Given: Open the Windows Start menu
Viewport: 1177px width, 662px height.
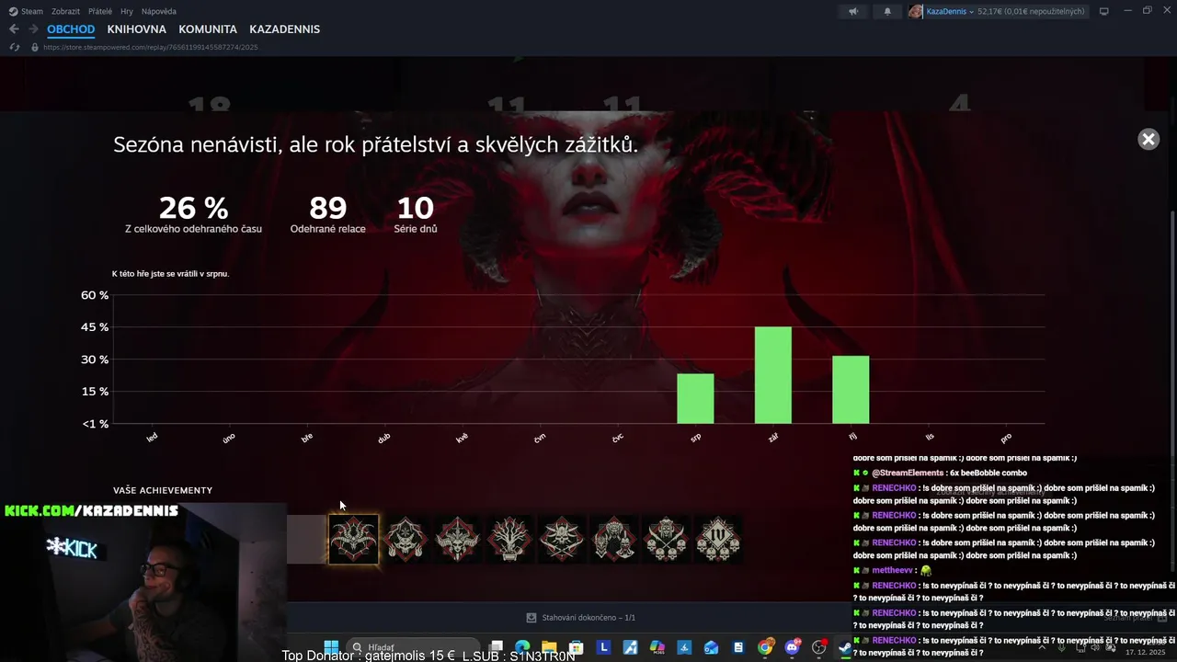Looking at the screenshot, I should point(331,647).
